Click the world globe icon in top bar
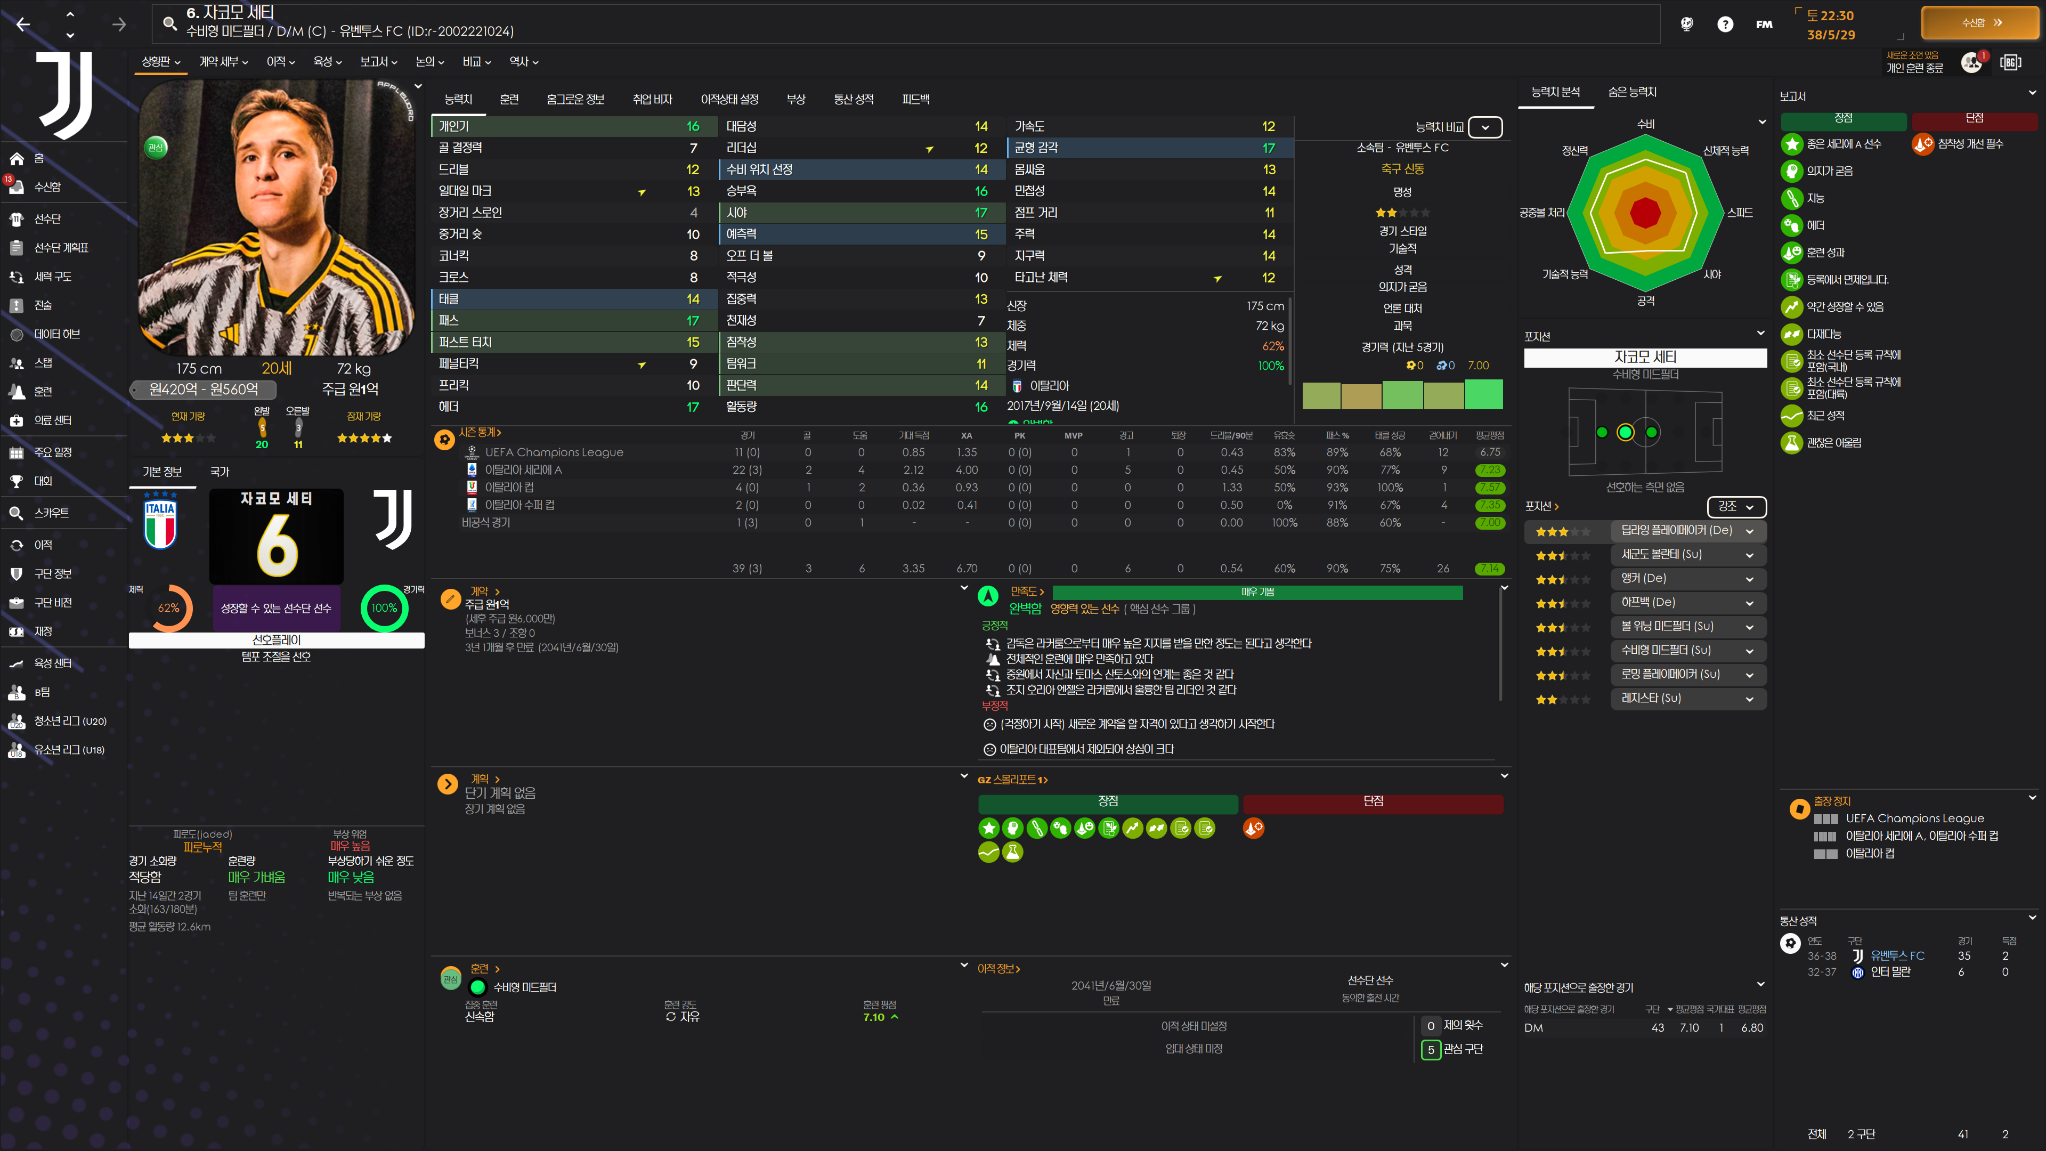Image resolution: width=2046 pixels, height=1151 pixels. 1686,24
